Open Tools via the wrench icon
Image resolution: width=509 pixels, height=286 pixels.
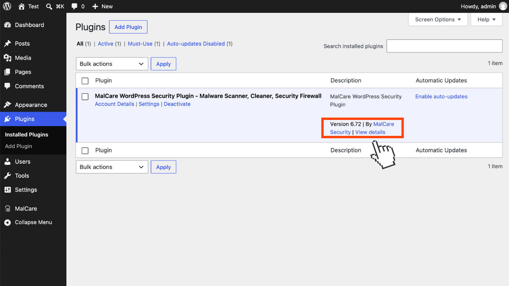click(x=8, y=176)
